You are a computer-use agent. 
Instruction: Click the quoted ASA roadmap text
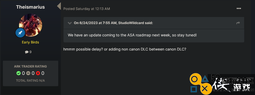[x=132, y=35]
